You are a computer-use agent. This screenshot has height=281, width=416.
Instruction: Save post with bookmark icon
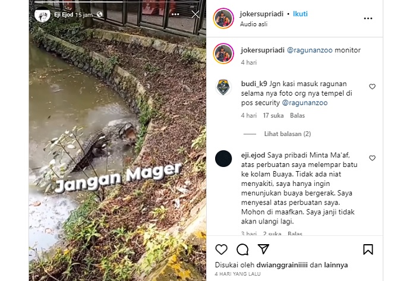(368, 250)
